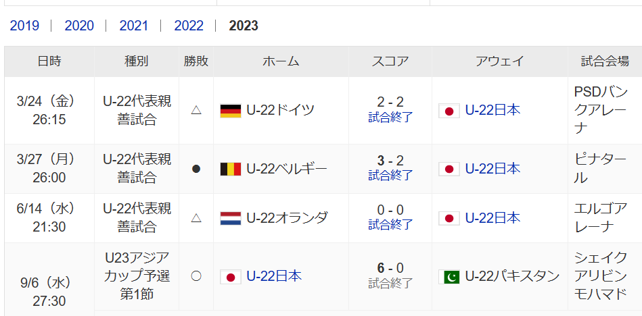View the Netherlands 0 - 0 match result
642x316 pixels.
click(390, 224)
